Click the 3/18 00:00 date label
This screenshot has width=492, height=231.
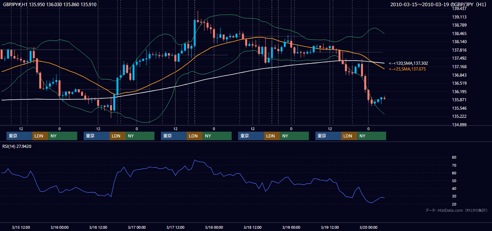click(x=214, y=227)
